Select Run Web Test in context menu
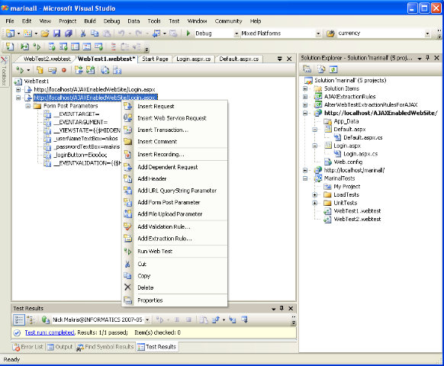Image resolution: width=444 pixels, height=366 pixels. 175,252
